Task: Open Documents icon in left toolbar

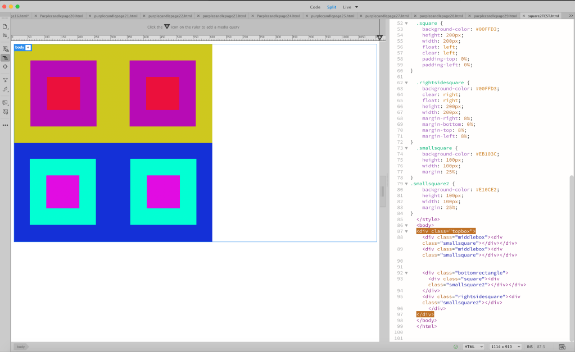Action: [5, 27]
